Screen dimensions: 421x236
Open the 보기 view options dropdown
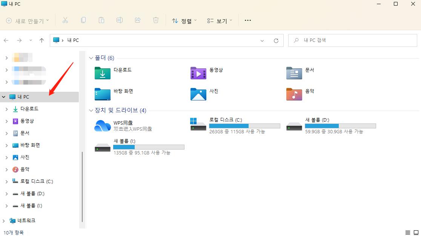click(218, 20)
